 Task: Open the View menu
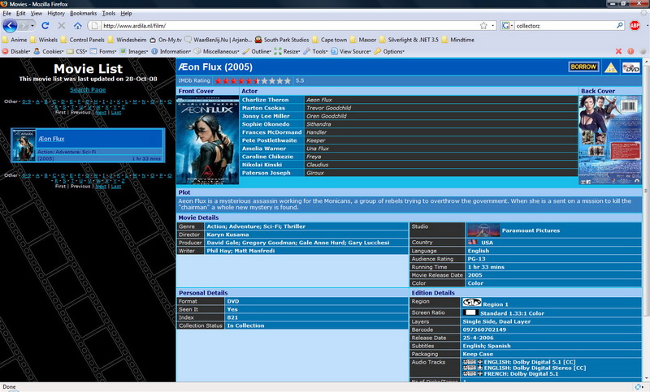pyautogui.click(x=36, y=13)
